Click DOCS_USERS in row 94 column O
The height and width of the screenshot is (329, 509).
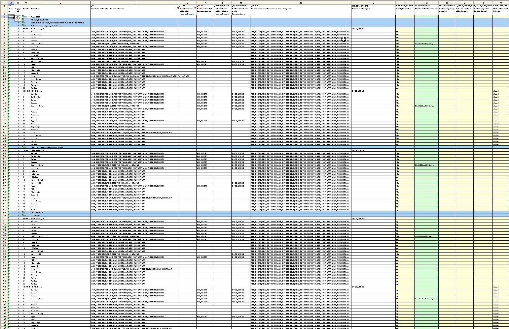[373, 287]
